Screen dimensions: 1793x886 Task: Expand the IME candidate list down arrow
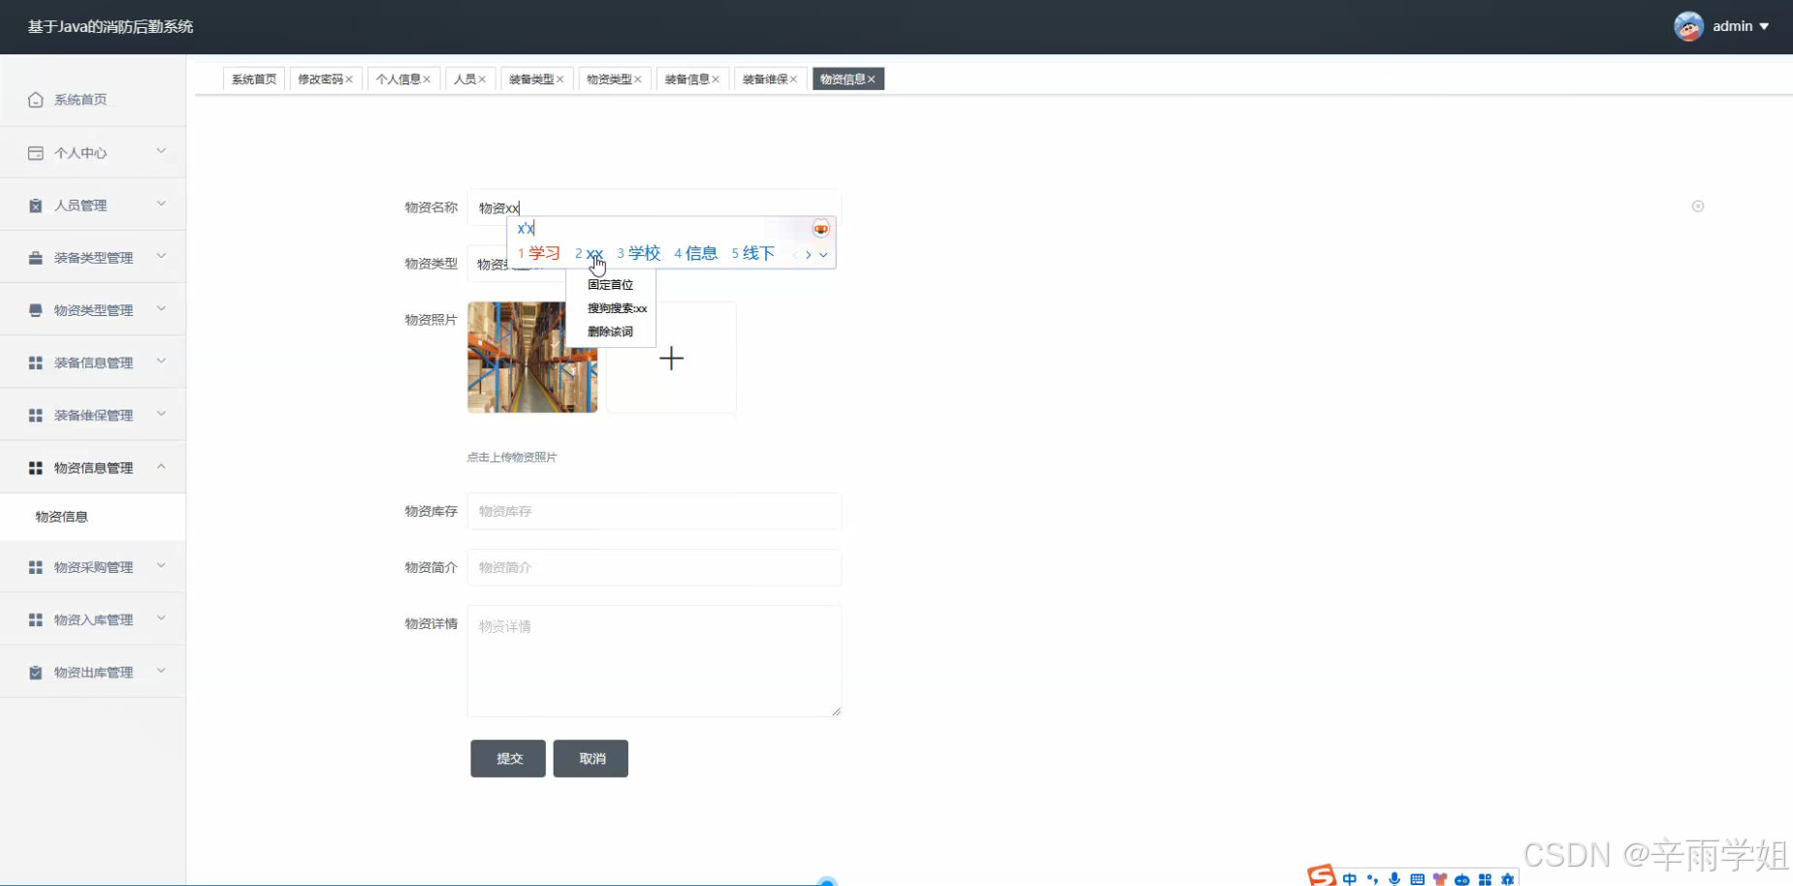(824, 255)
